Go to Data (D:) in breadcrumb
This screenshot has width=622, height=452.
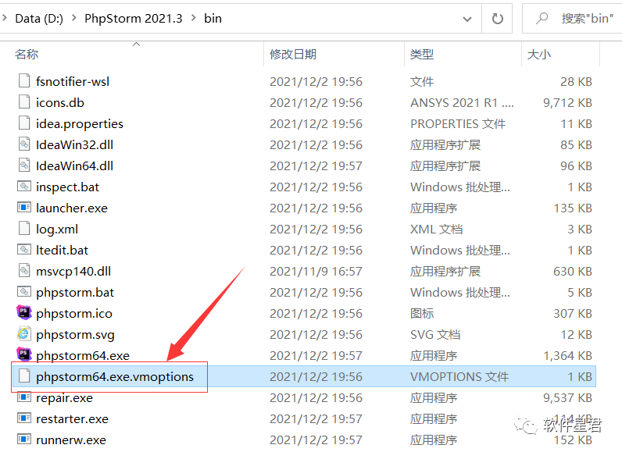click(39, 19)
